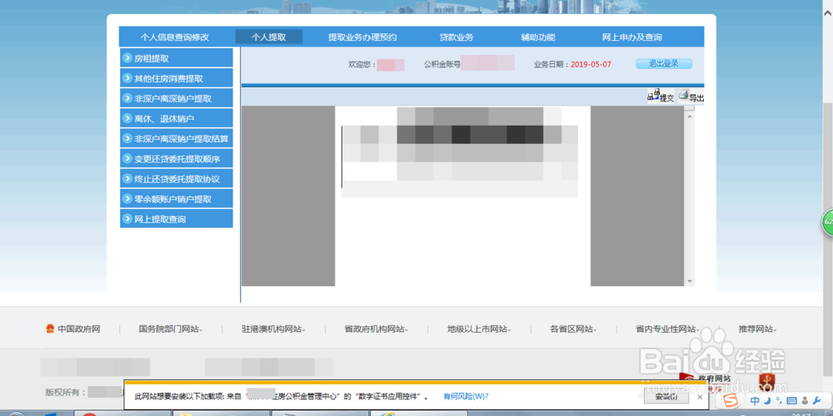
Task: Click the document viewer scroll-down arrow
Action: pos(690,280)
